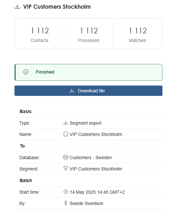Click the Finished double-checkmark status icon
The height and width of the screenshot is (215, 175).
point(26,72)
